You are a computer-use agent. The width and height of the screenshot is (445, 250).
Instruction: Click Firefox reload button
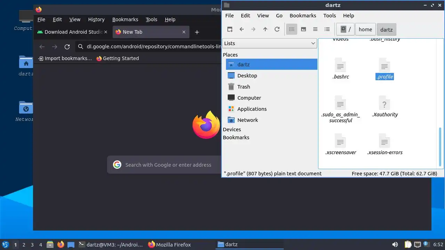coord(67,47)
